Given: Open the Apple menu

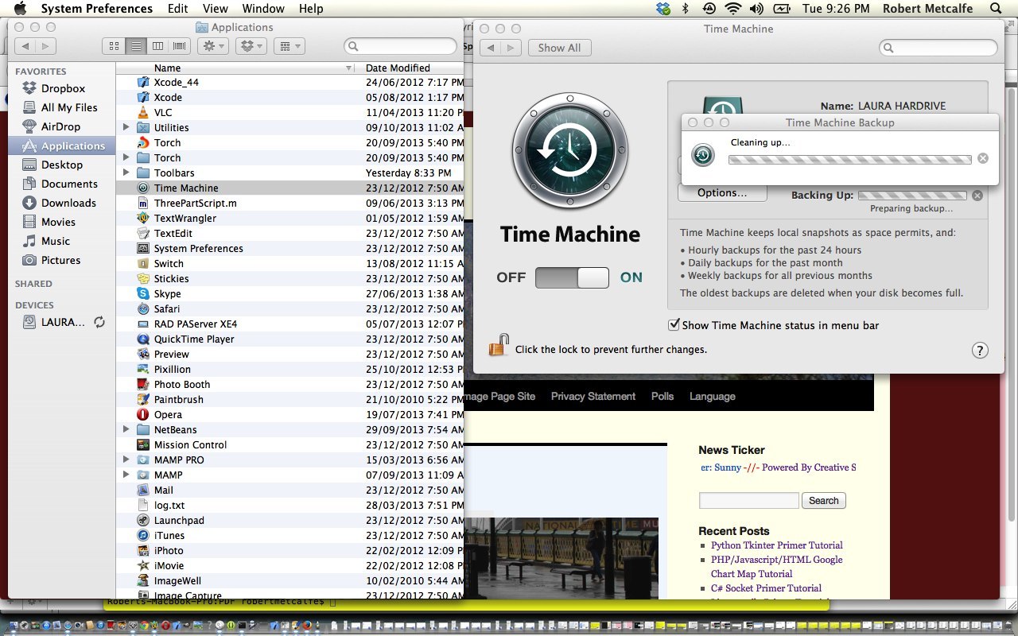Looking at the screenshot, I should click(x=21, y=9).
